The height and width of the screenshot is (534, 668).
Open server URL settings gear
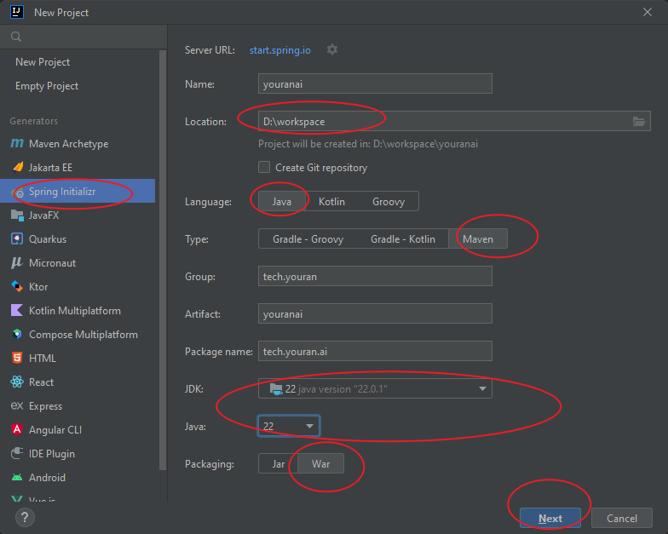pos(332,49)
